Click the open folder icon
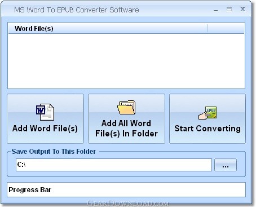The width and height of the screenshot is (256, 208). coord(126,107)
